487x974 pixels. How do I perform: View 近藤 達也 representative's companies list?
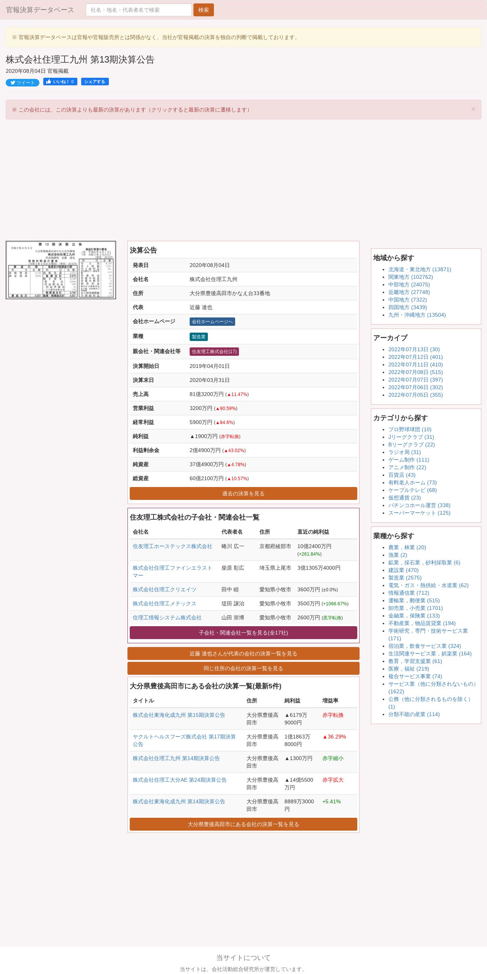(x=243, y=654)
